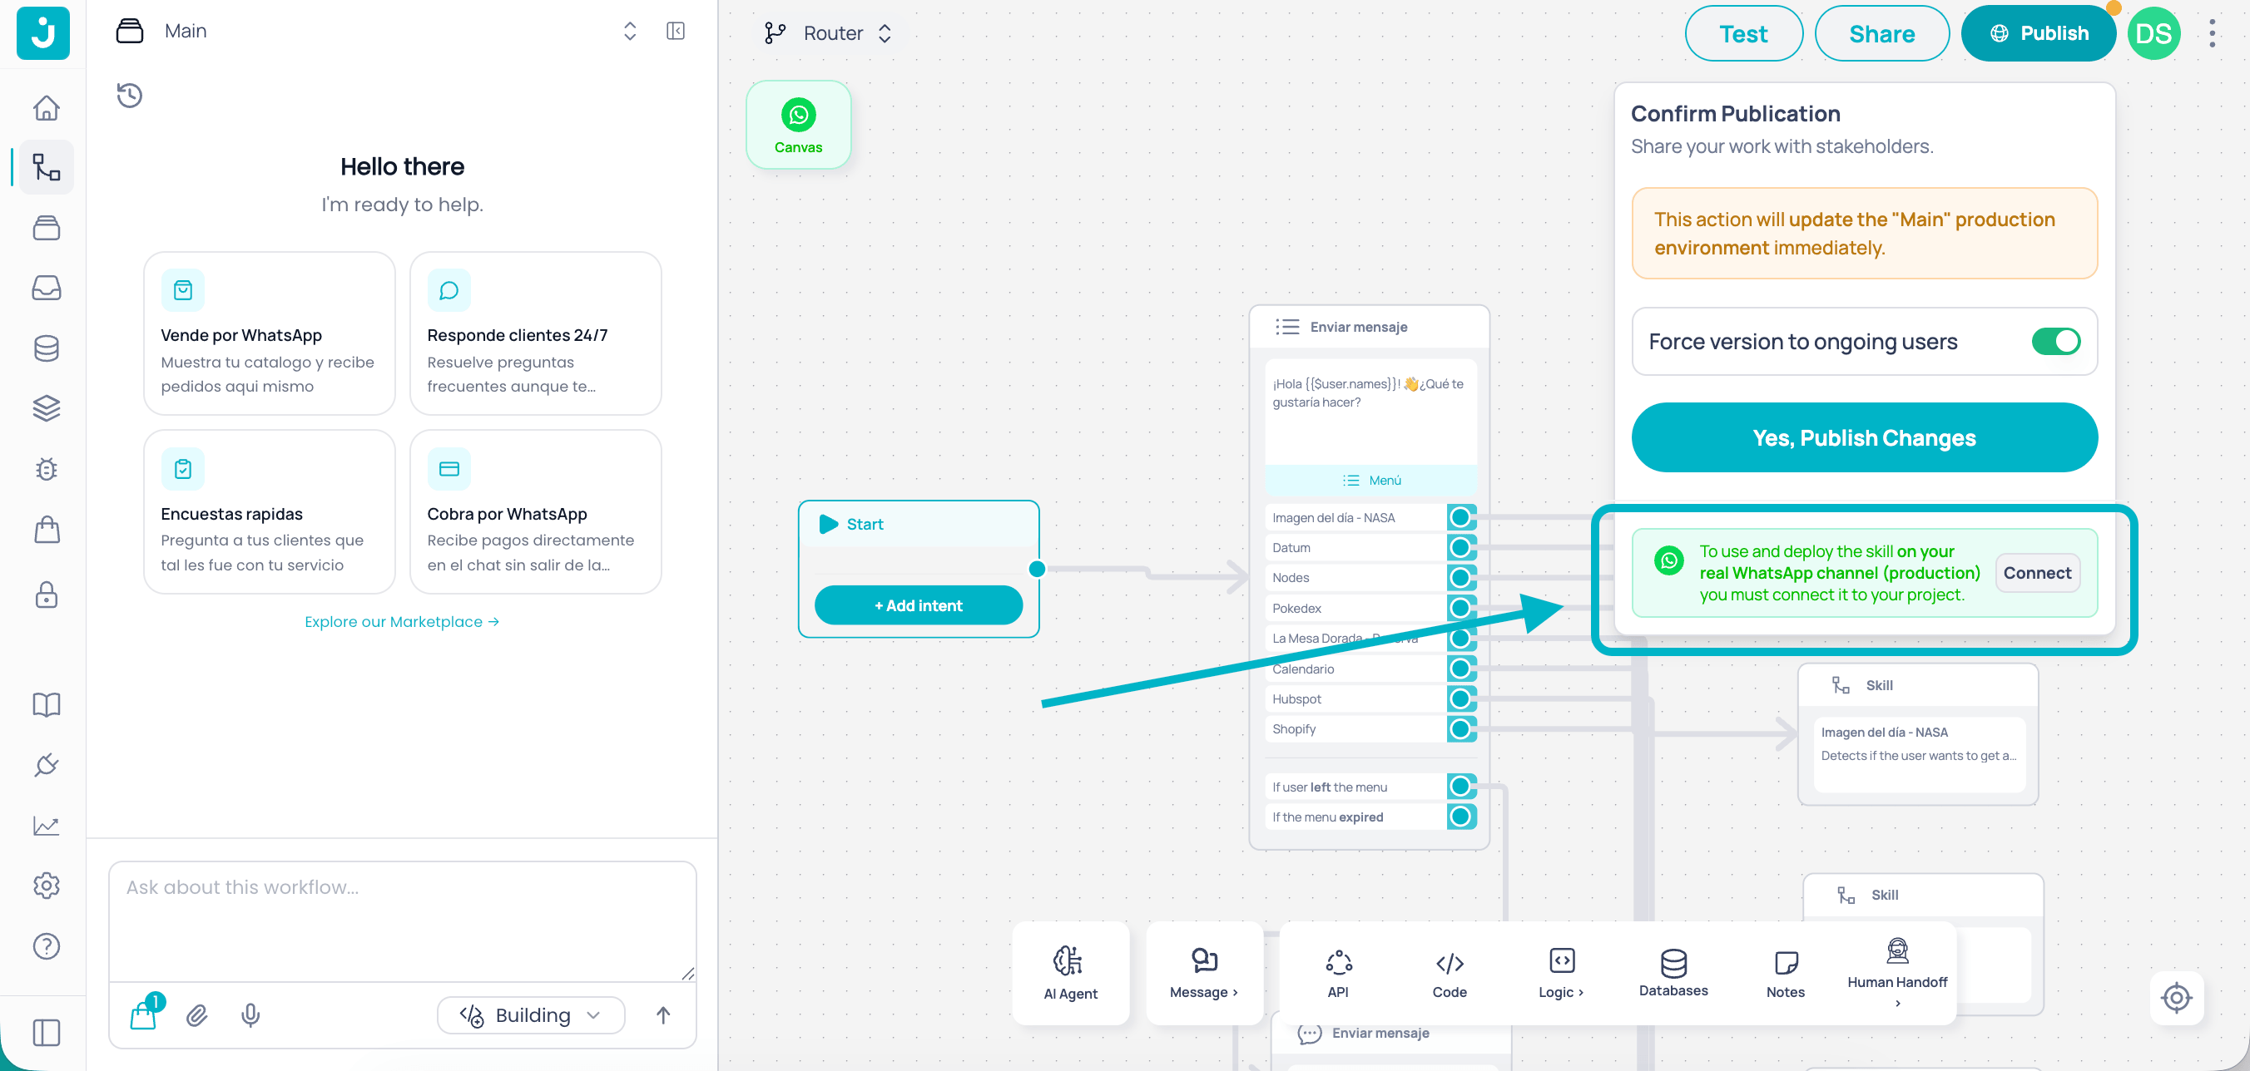This screenshot has width=2250, height=1071.
Task: Click the Connect WhatsApp button
Action: (x=2037, y=573)
